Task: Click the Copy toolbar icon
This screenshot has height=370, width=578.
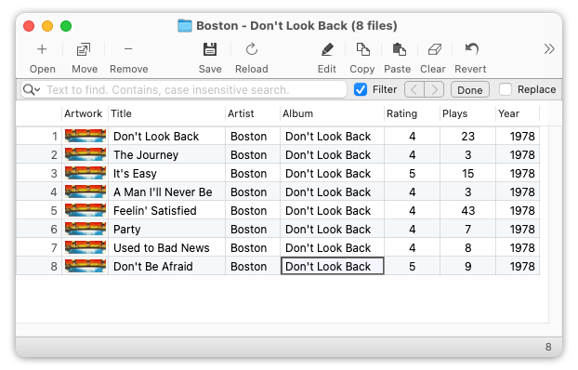Action: [362, 49]
